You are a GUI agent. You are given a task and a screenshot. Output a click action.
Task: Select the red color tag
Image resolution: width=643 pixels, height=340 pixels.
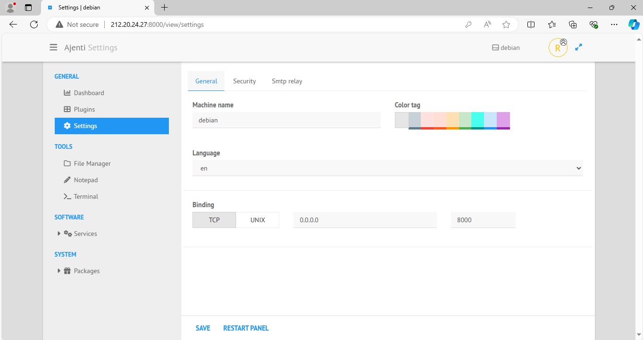427,121
